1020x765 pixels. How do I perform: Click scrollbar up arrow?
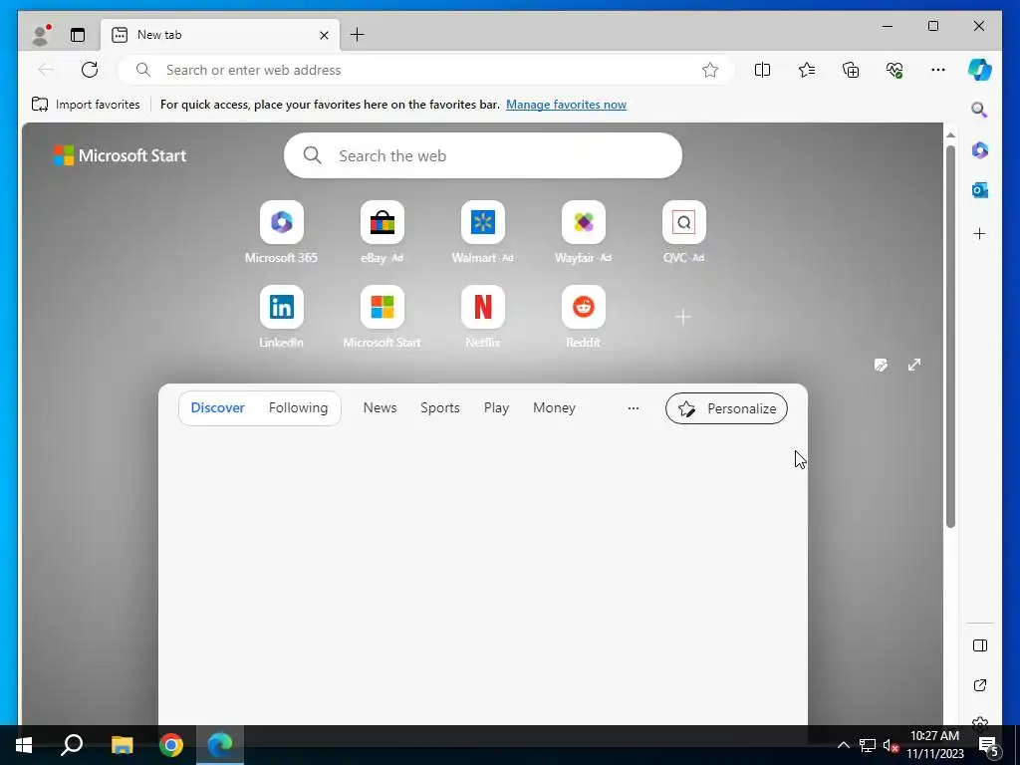click(950, 134)
